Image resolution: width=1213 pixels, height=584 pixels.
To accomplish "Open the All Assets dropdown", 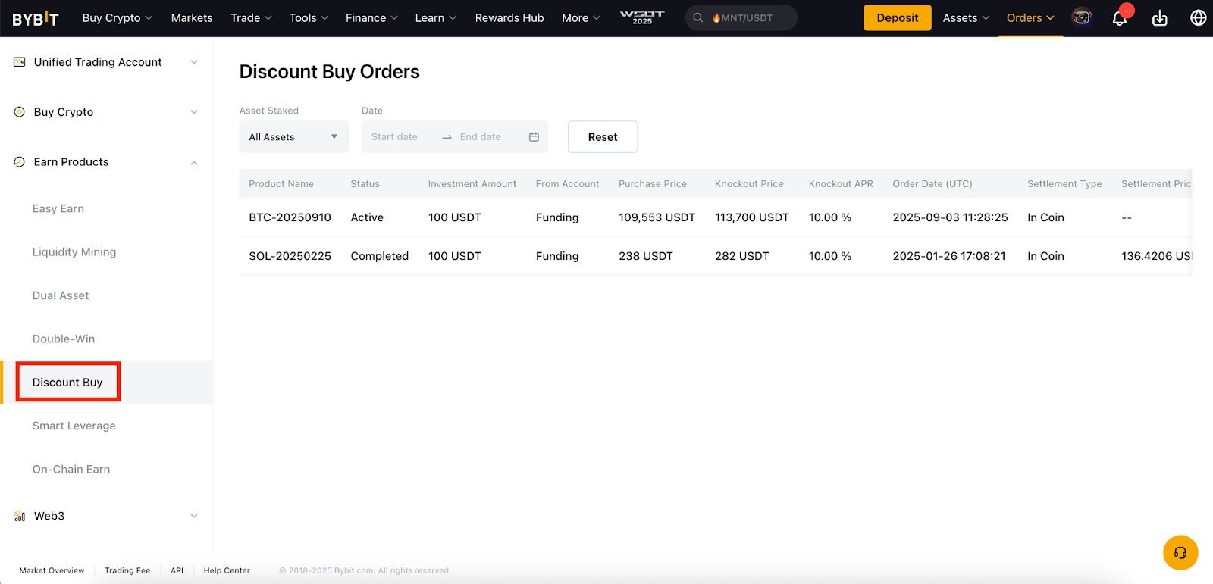I will [x=294, y=137].
